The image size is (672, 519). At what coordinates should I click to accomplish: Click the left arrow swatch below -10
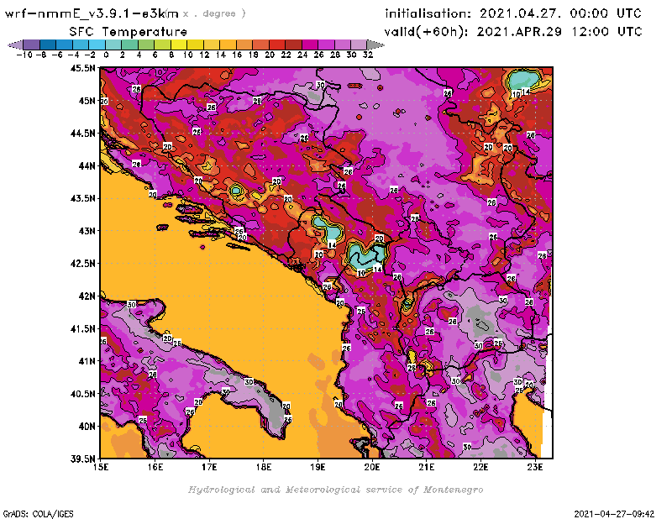tap(15, 45)
